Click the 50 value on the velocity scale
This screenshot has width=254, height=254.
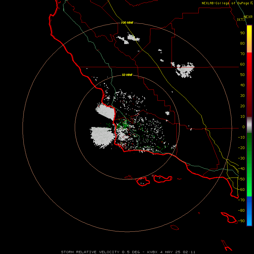(242, 75)
